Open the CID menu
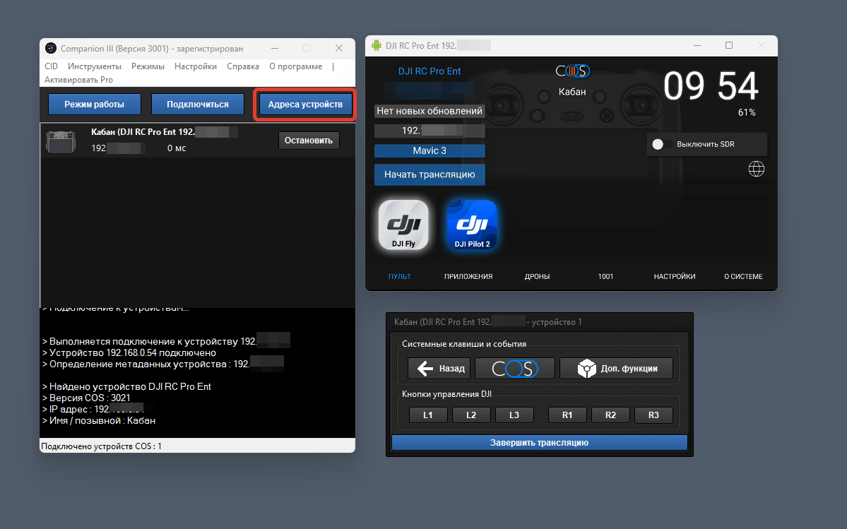This screenshot has height=529, width=847. coord(52,66)
